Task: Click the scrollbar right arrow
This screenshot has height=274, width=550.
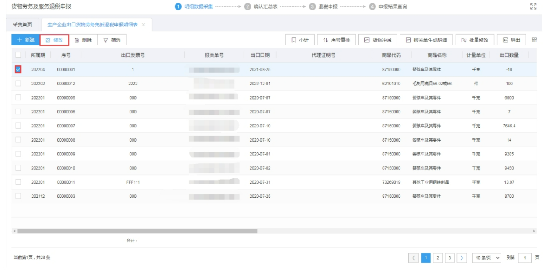Action: point(534,231)
